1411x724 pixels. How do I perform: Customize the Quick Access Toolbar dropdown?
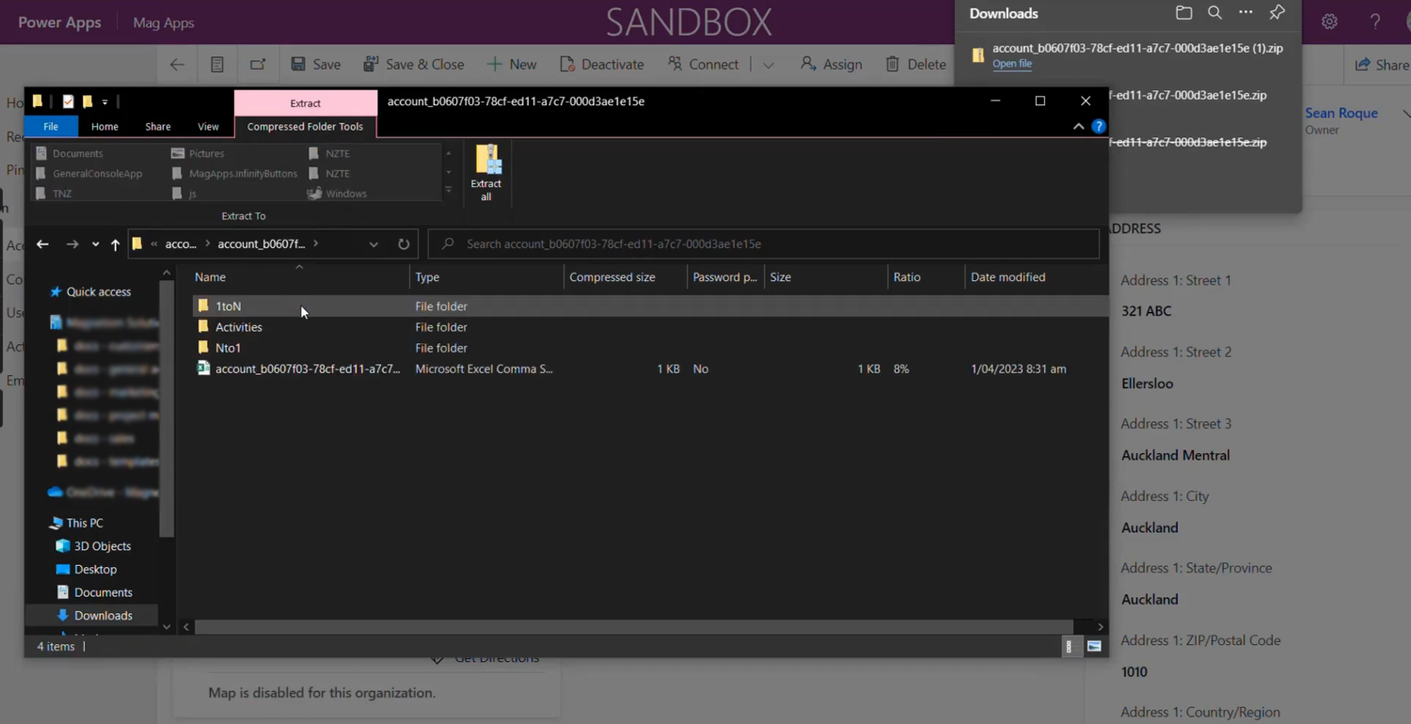[x=104, y=102]
